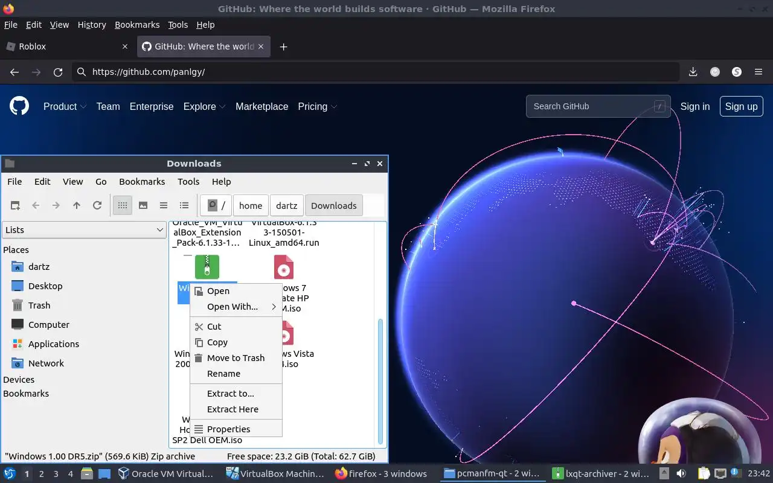Open a new Firefox tab
Screen dimensions: 773x483
(x=283, y=46)
